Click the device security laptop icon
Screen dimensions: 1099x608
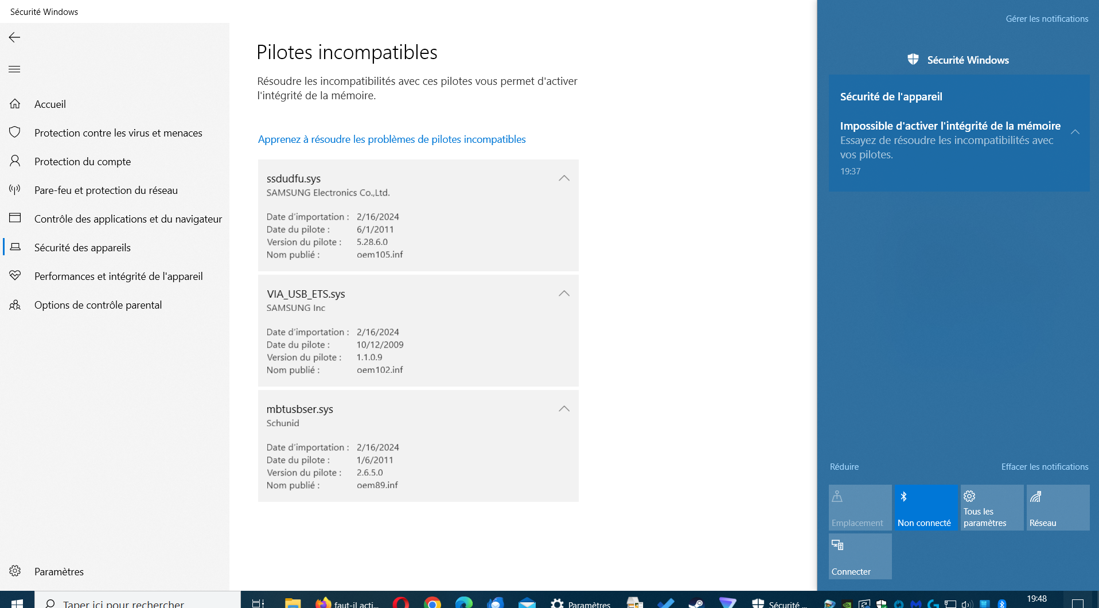coord(15,247)
